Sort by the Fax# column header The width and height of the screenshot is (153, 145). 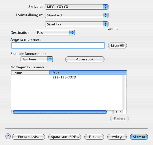pos(88,73)
